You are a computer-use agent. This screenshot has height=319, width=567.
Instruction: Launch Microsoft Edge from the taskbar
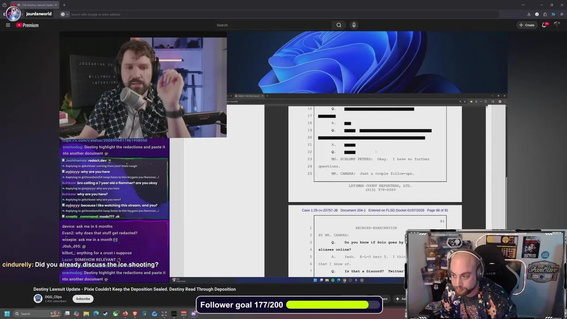96,314
